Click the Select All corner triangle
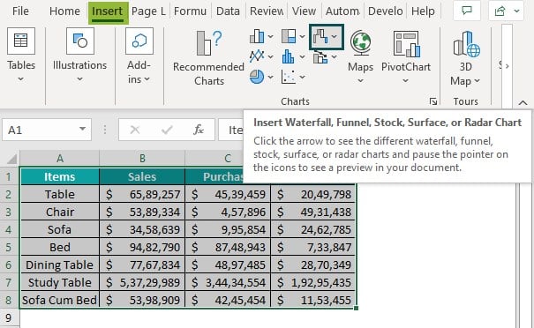The height and width of the screenshot is (328, 534). point(11,159)
